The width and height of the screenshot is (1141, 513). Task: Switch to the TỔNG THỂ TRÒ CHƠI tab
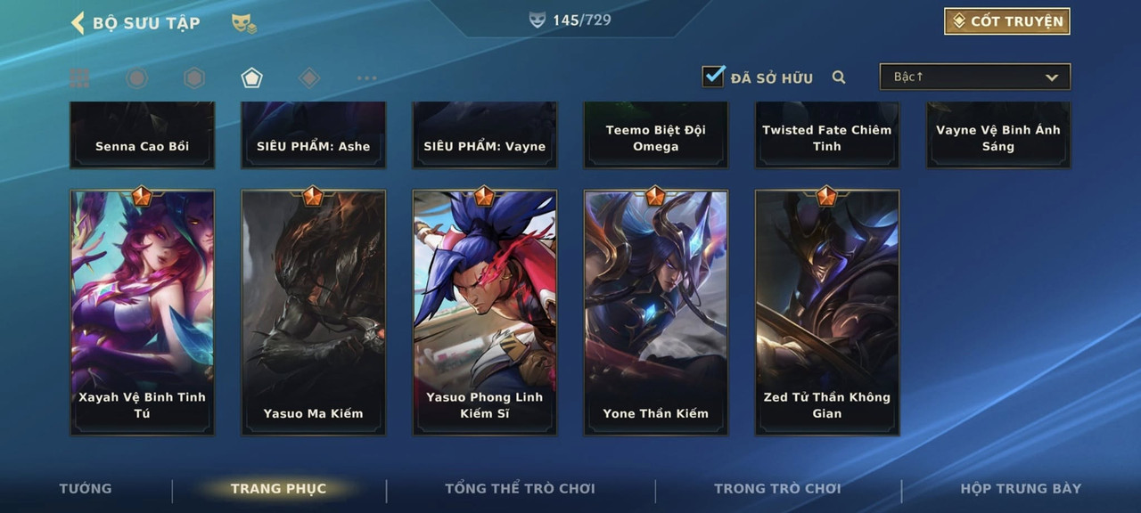click(520, 488)
